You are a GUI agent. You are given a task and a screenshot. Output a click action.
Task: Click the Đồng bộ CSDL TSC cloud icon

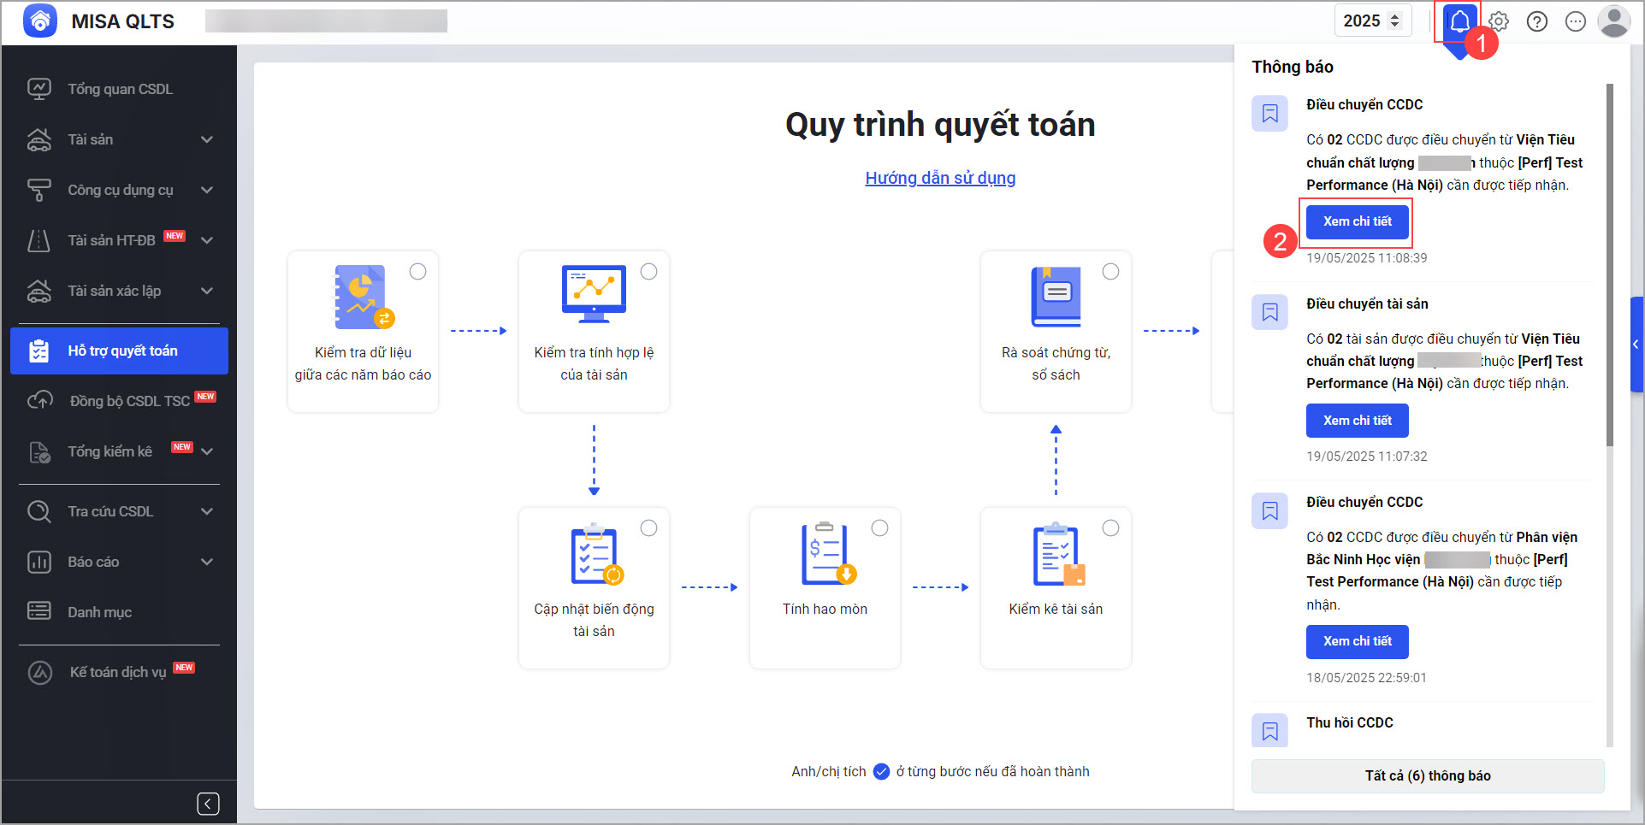[40, 401]
